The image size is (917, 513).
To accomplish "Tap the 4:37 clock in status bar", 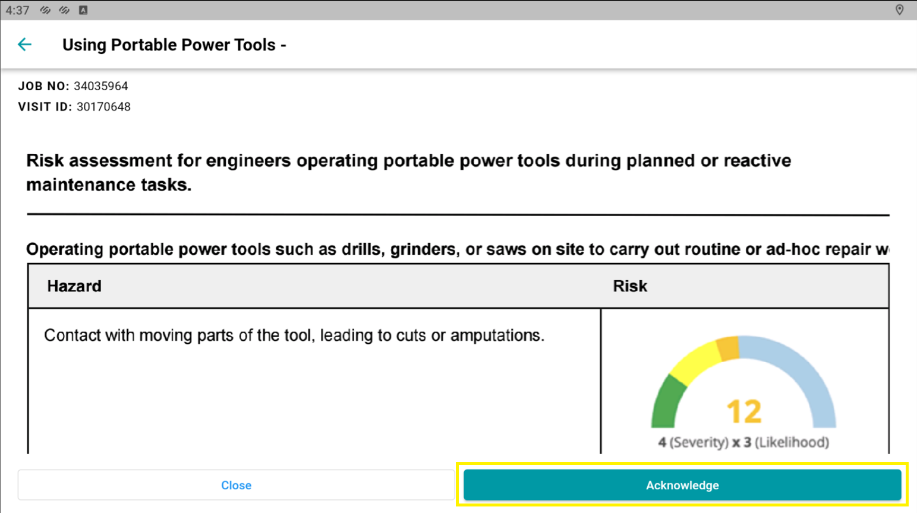I will point(17,10).
